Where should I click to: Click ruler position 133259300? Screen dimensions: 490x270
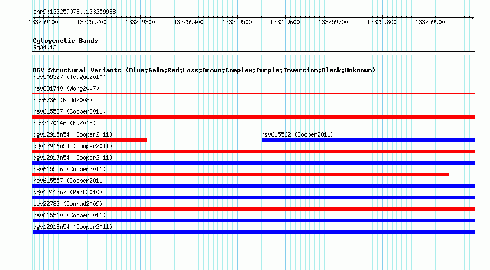tap(140, 22)
